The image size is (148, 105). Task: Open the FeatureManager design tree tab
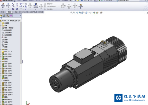[1, 16]
